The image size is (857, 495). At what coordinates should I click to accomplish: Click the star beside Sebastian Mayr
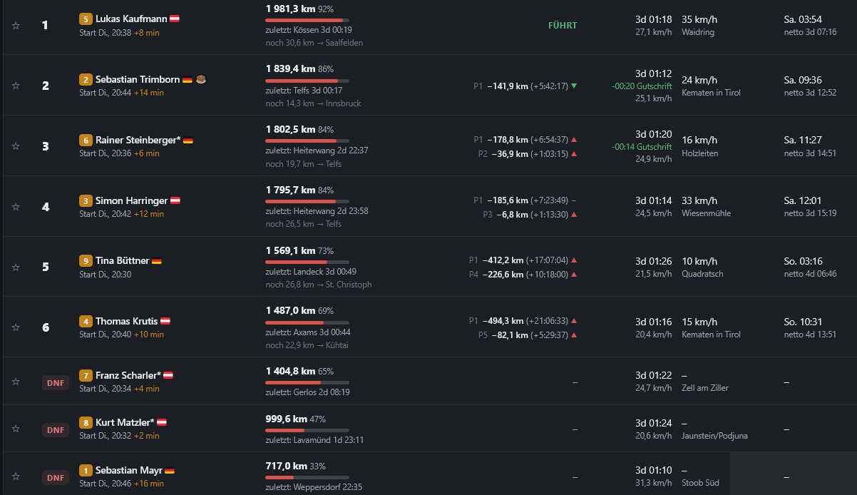(x=16, y=476)
